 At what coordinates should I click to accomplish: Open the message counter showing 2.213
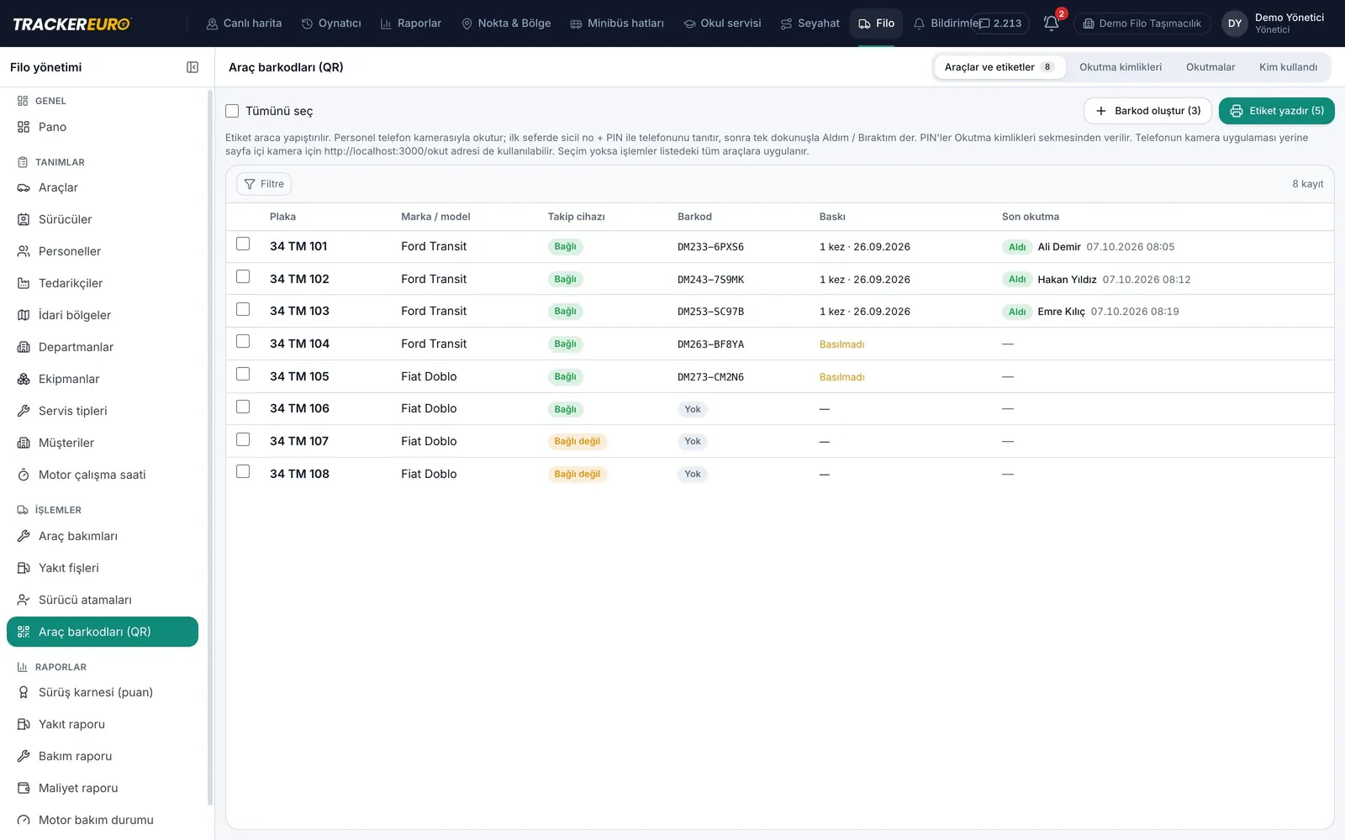(1000, 24)
